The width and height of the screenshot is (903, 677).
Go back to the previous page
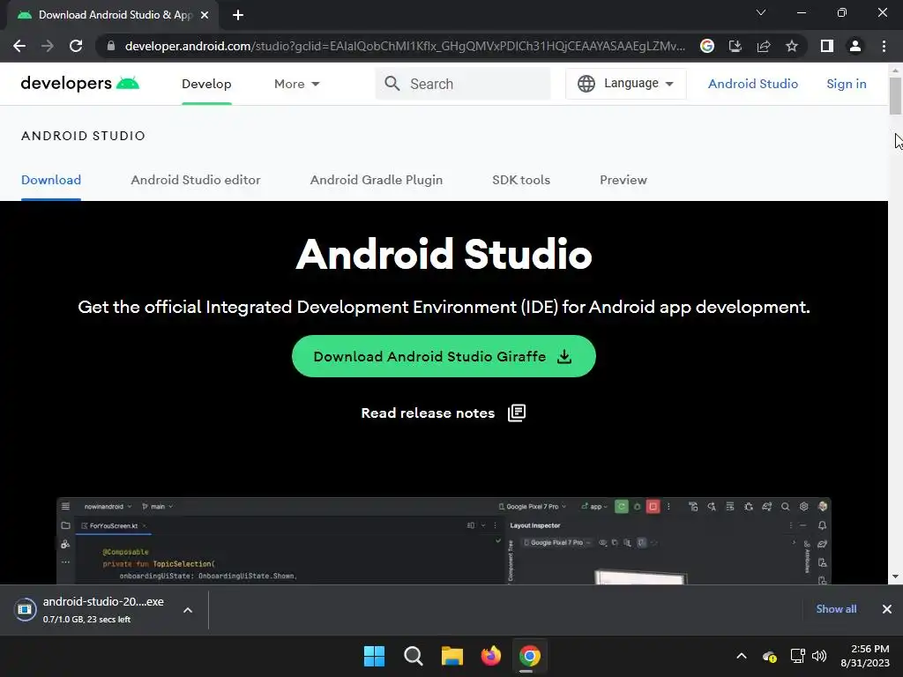[19, 46]
